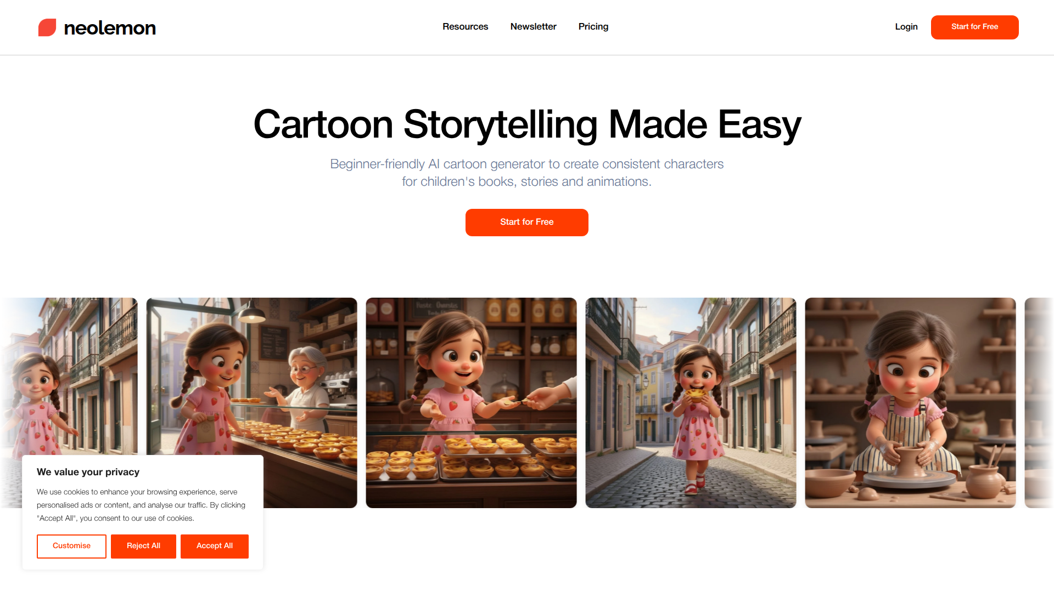The height and width of the screenshot is (592, 1054).
Task: Click the beginner-friendly AI cartoon generator subtitle
Action: pos(527,173)
